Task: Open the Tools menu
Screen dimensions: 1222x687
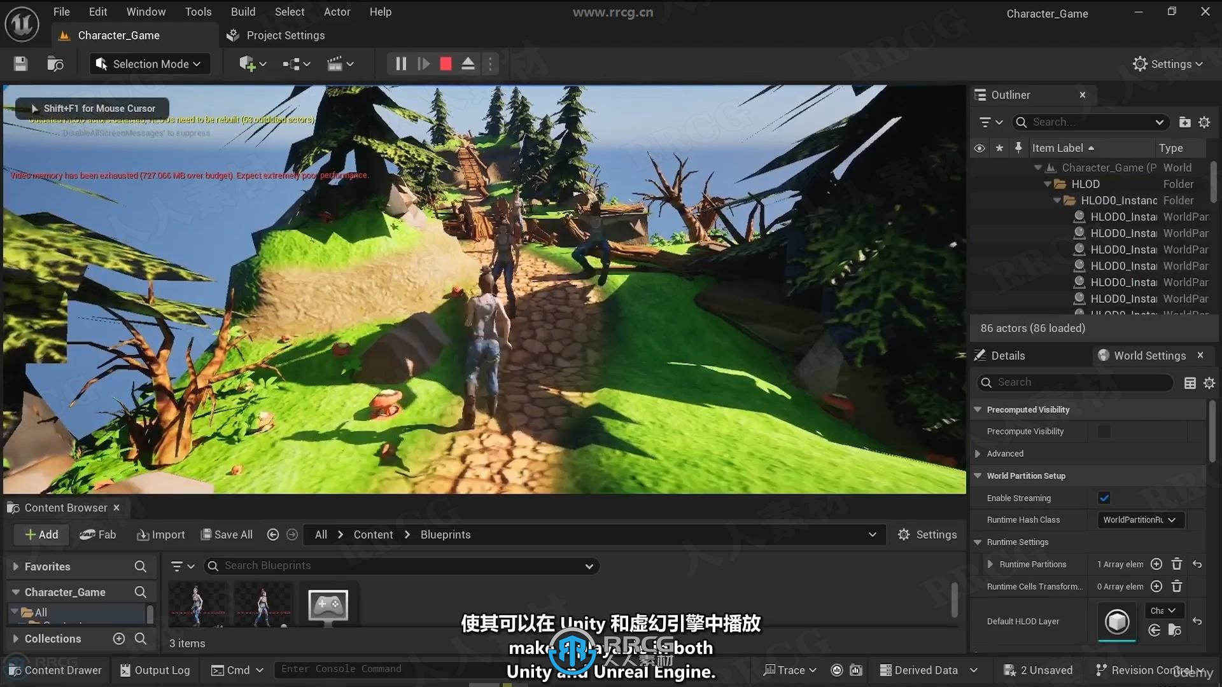Action: [x=198, y=11]
